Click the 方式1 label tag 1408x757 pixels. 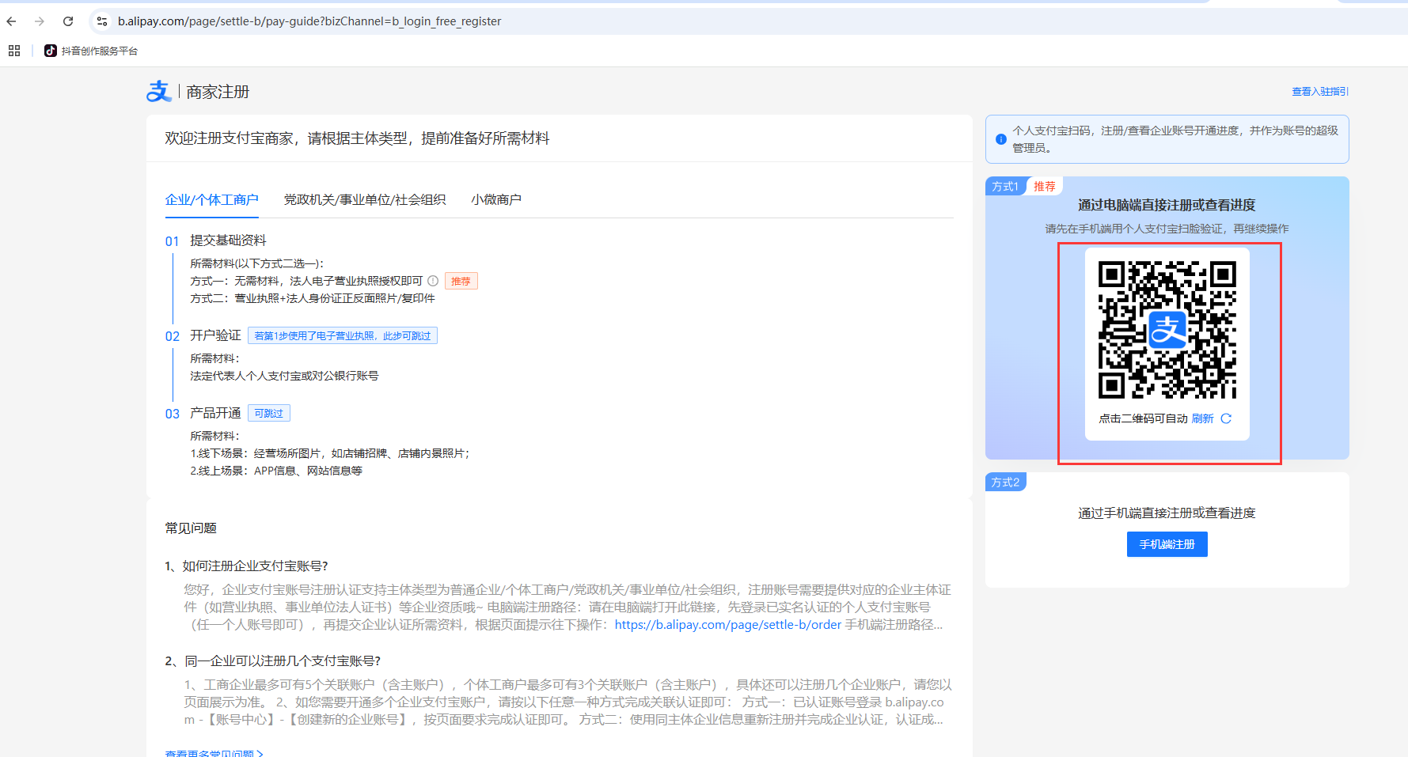click(1005, 186)
